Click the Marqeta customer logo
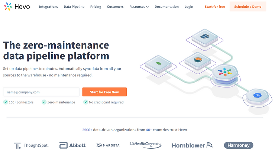The width and height of the screenshot is (275, 152). (x=108, y=145)
